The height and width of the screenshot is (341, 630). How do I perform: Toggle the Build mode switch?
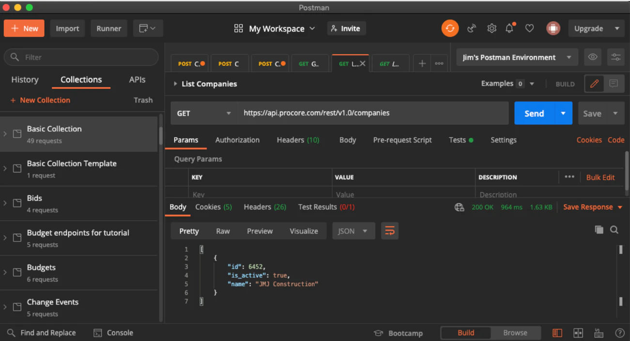pyautogui.click(x=465, y=333)
